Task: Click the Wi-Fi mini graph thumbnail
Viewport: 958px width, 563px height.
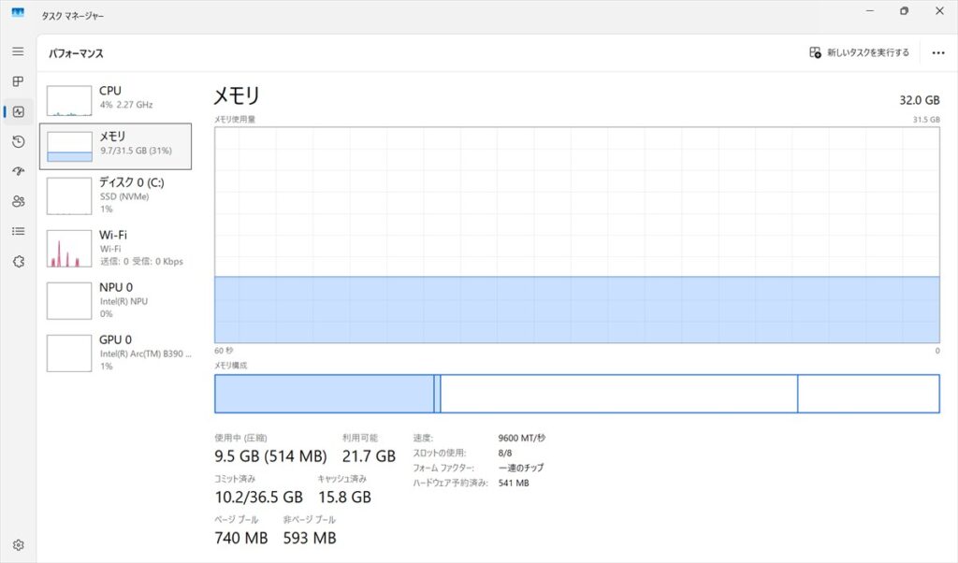Action: (x=69, y=248)
